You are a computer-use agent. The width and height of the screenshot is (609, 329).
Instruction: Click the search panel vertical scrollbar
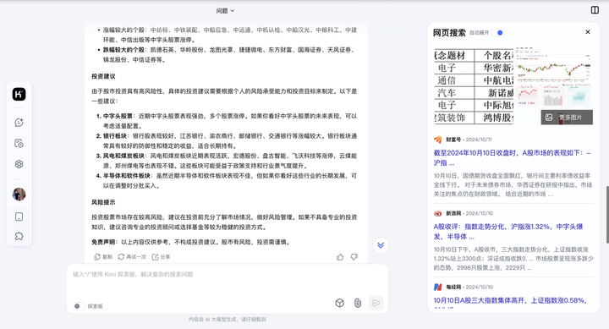[x=607, y=215]
